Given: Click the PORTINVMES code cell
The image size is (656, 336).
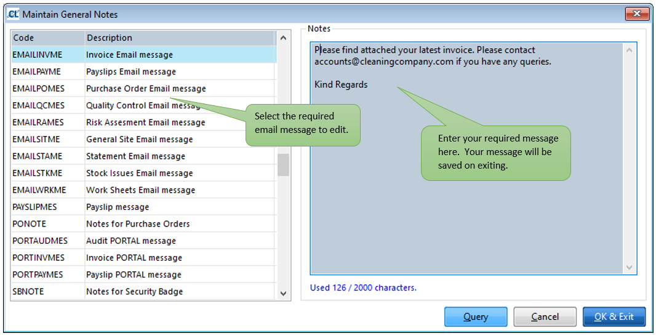Looking at the screenshot, I should click(48, 257).
